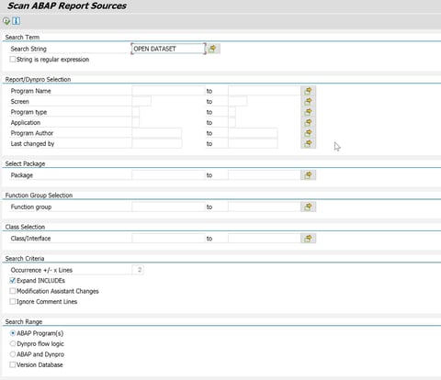The image size is (441, 380).
Task: Click Screen from field
Action: (x=141, y=101)
